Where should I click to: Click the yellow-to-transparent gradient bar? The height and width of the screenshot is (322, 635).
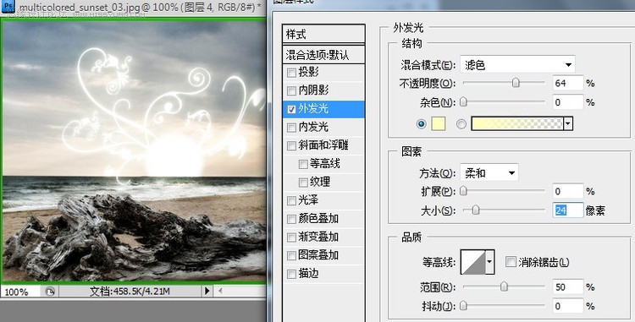(517, 124)
